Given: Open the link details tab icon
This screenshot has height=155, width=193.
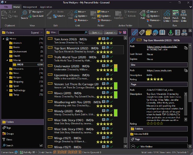Looking at the screenshot, I should click(135, 33).
